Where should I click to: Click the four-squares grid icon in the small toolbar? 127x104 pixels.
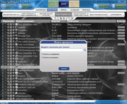point(64,19)
